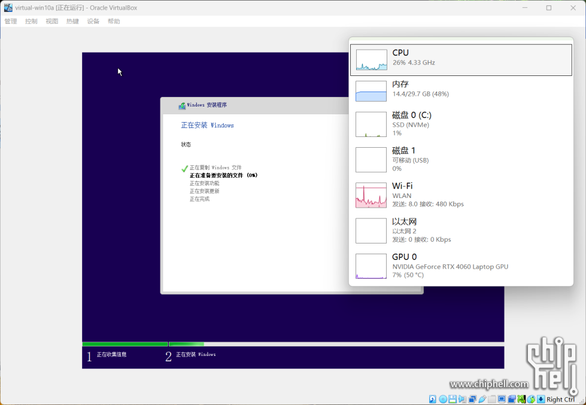The height and width of the screenshot is (405, 586).
Task: Expand the 帮助 menu
Action: pos(114,22)
